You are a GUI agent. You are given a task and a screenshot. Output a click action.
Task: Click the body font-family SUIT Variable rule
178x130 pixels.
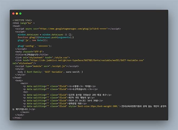coord(50,72)
